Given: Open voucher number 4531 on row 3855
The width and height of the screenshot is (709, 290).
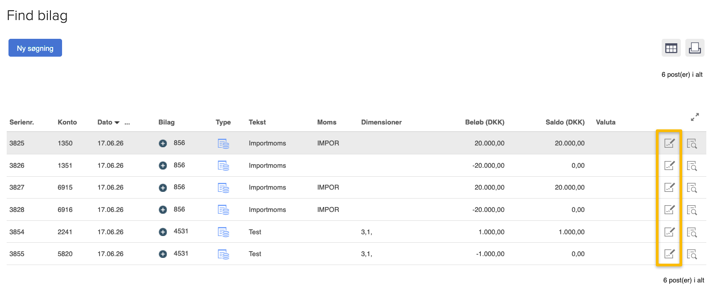Looking at the screenshot, I should pyautogui.click(x=181, y=253).
